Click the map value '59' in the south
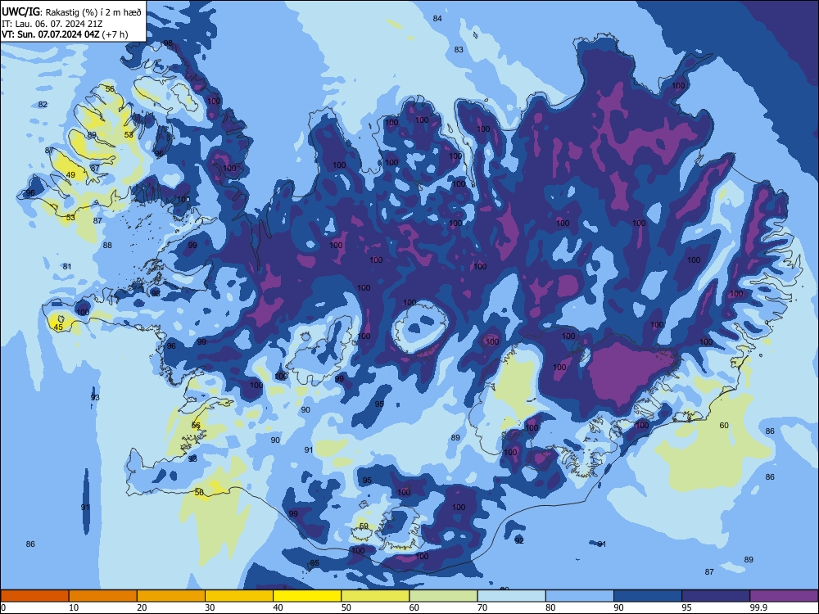The width and height of the screenshot is (819, 614). pyautogui.click(x=364, y=526)
